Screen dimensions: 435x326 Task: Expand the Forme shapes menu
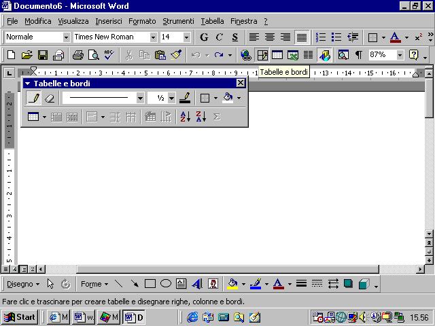click(x=94, y=284)
